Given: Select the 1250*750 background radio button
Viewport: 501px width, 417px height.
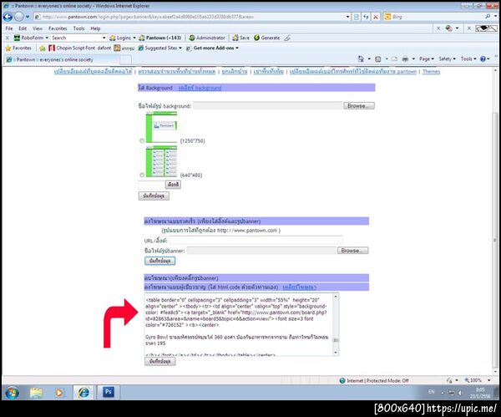Looking at the screenshot, I should pyautogui.click(x=142, y=140).
